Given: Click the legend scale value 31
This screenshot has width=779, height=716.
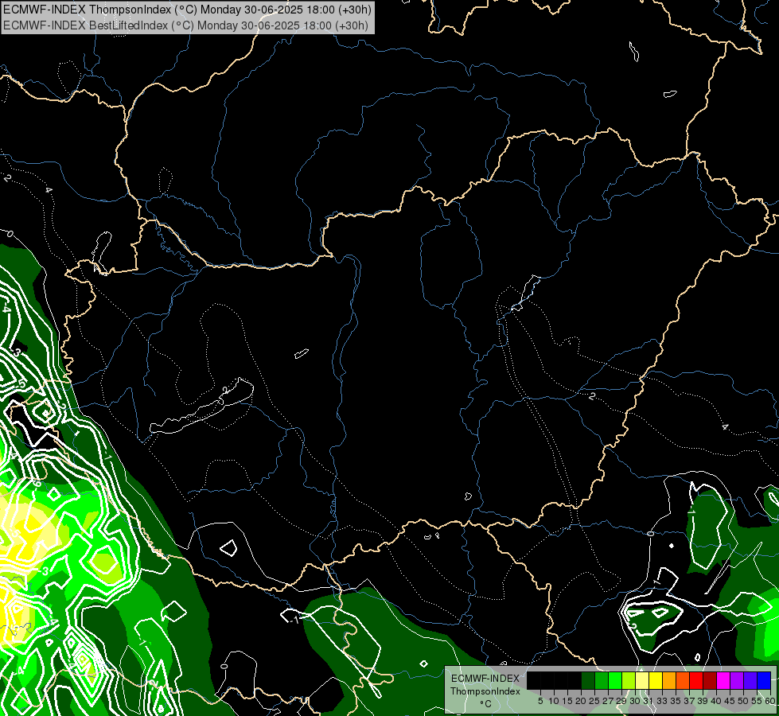Looking at the screenshot, I should pos(649,701).
